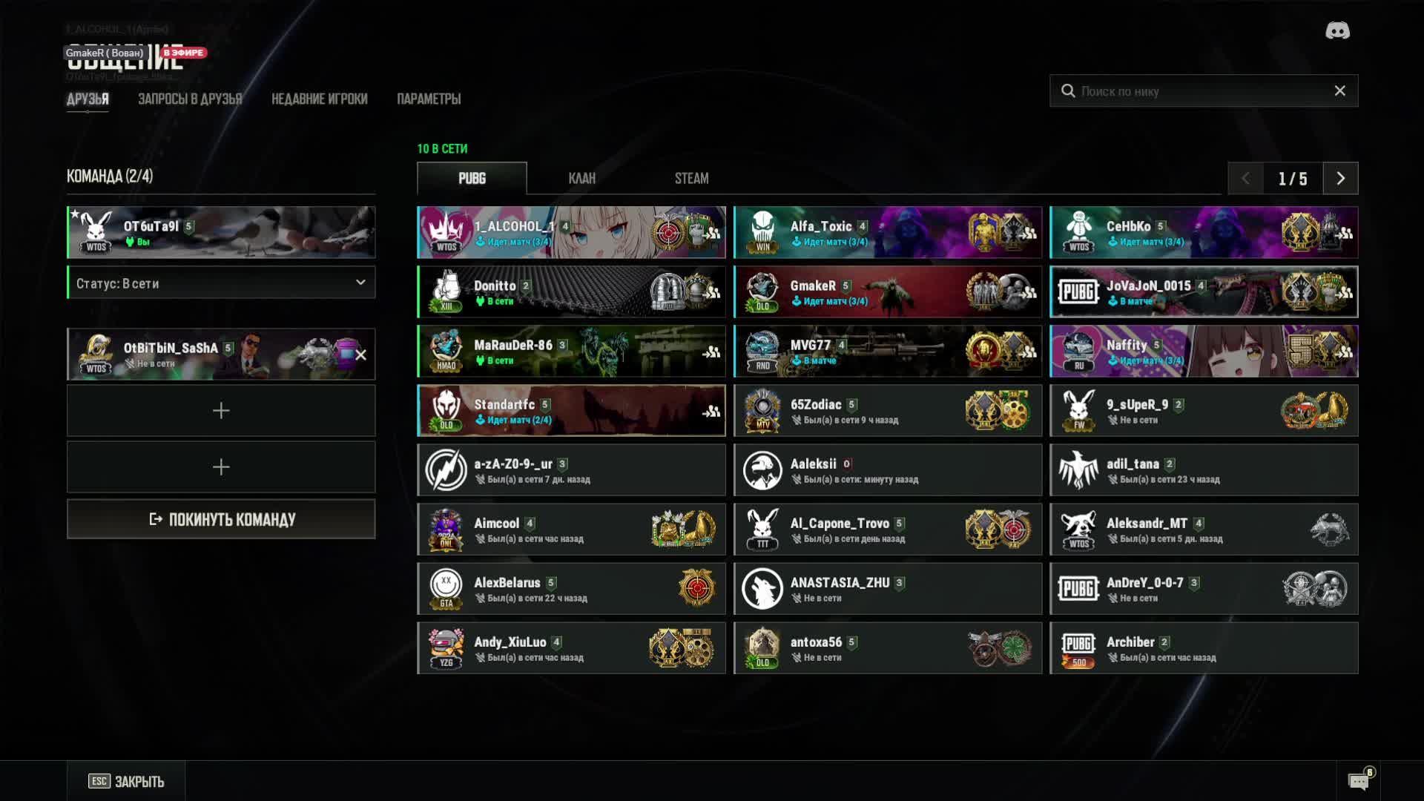Click Aaleksii's helmet avatar icon
Image resolution: width=1424 pixels, height=801 pixels.
coord(762,470)
